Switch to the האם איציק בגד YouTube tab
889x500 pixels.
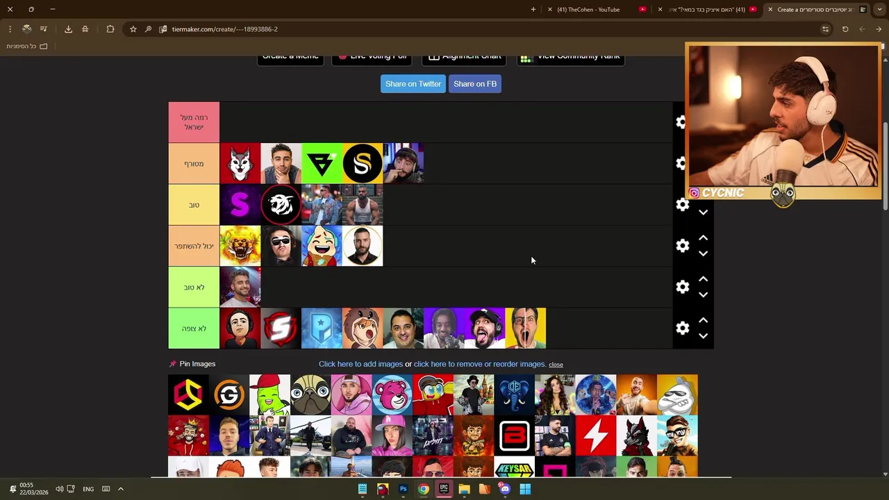click(708, 9)
